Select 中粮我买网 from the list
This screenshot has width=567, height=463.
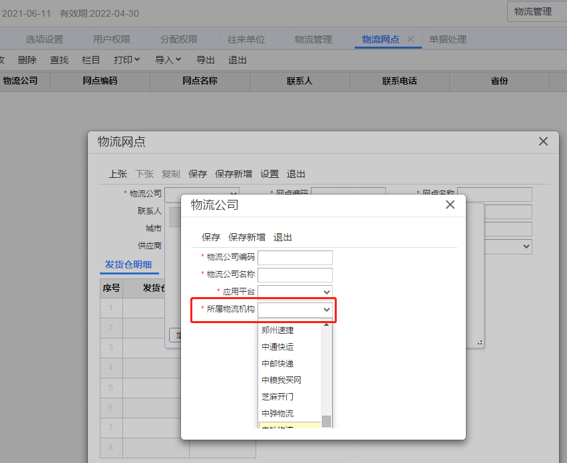(x=282, y=380)
